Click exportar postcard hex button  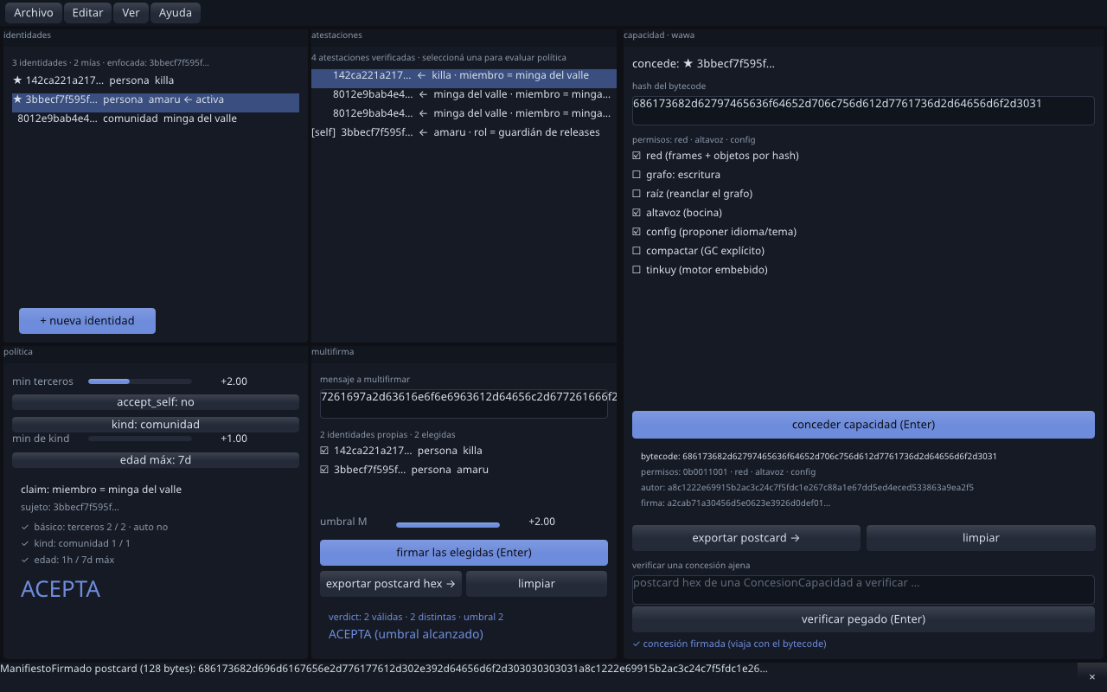pyautogui.click(x=391, y=584)
